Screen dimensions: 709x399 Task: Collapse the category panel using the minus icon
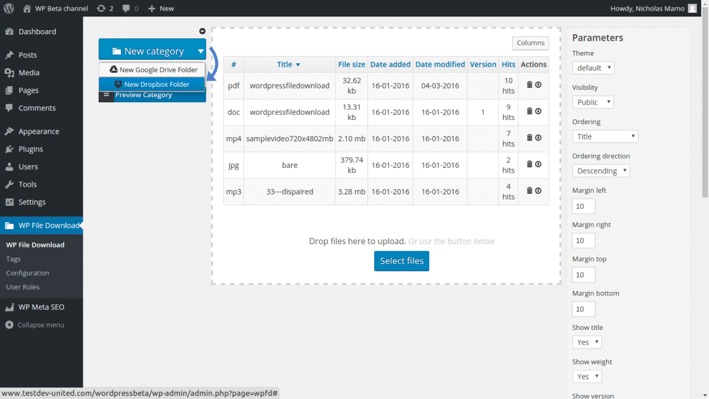point(202,31)
